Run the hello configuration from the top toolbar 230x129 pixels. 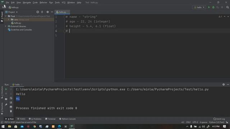[209, 7]
